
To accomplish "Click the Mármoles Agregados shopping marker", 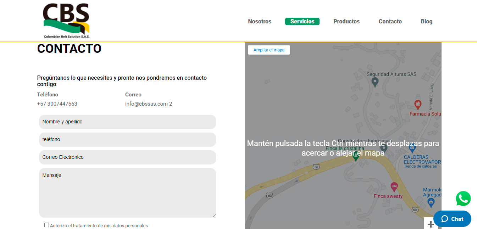I will point(431,202).
